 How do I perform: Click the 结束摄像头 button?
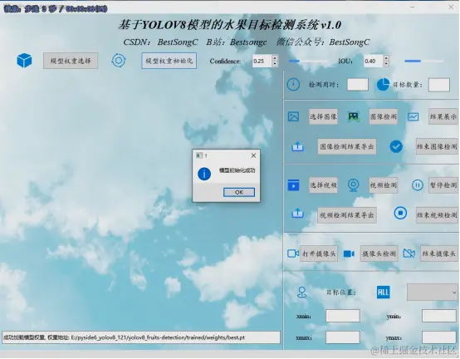[x=439, y=253]
